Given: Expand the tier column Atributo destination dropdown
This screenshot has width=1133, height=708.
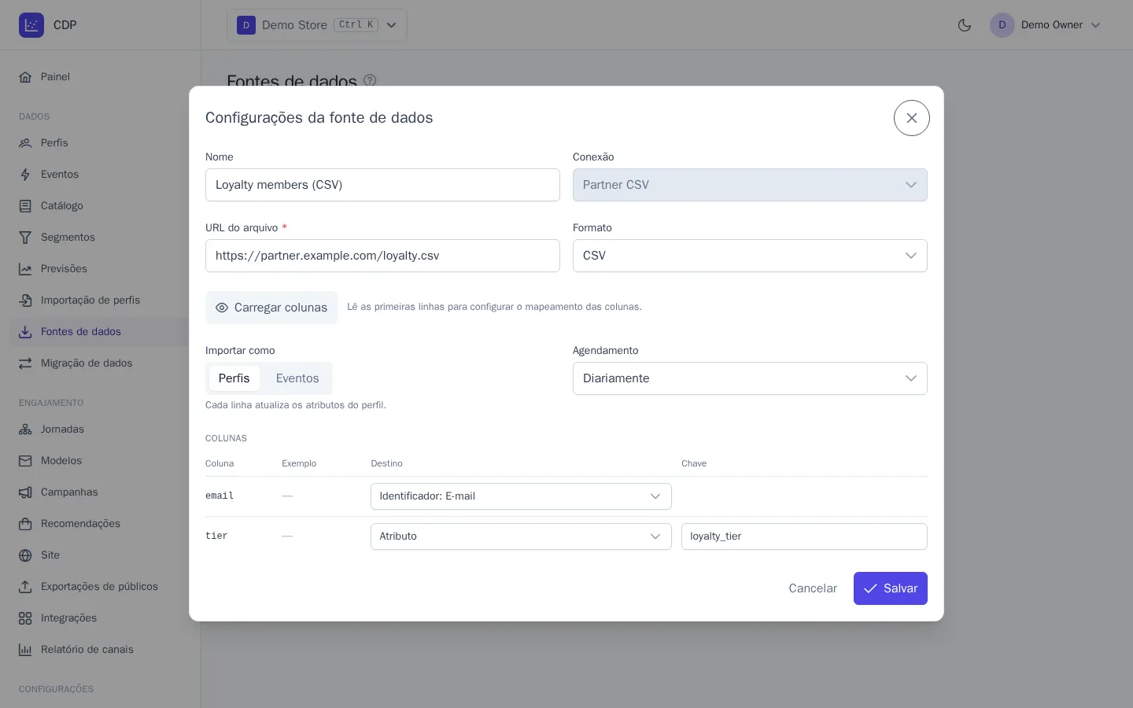Looking at the screenshot, I should pyautogui.click(x=521, y=537).
